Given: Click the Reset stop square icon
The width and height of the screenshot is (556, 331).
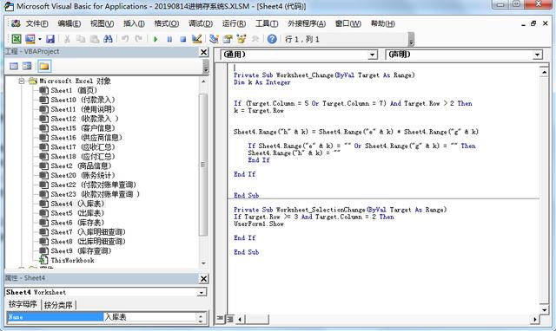Looking at the screenshot, I should [x=183, y=39].
